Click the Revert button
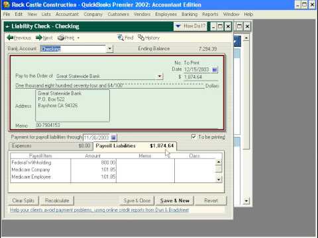 (211, 201)
